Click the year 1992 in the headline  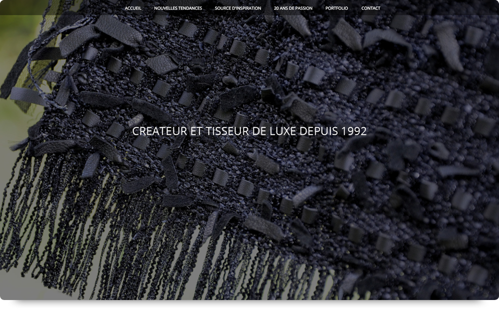click(354, 131)
